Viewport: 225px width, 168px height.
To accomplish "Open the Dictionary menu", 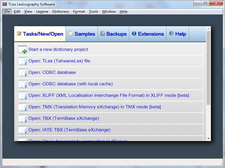I will [x=60, y=12].
